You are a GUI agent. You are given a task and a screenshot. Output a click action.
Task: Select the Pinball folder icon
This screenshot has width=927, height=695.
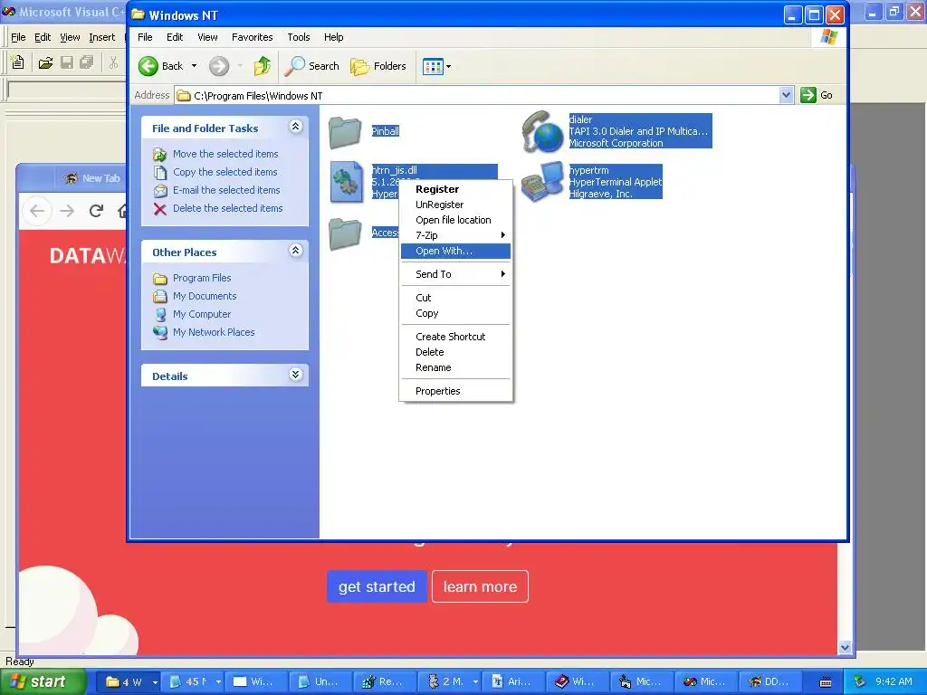pyautogui.click(x=345, y=132)
